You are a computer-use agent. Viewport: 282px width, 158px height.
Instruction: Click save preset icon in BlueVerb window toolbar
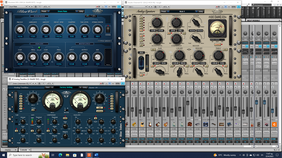pos(36,7)
